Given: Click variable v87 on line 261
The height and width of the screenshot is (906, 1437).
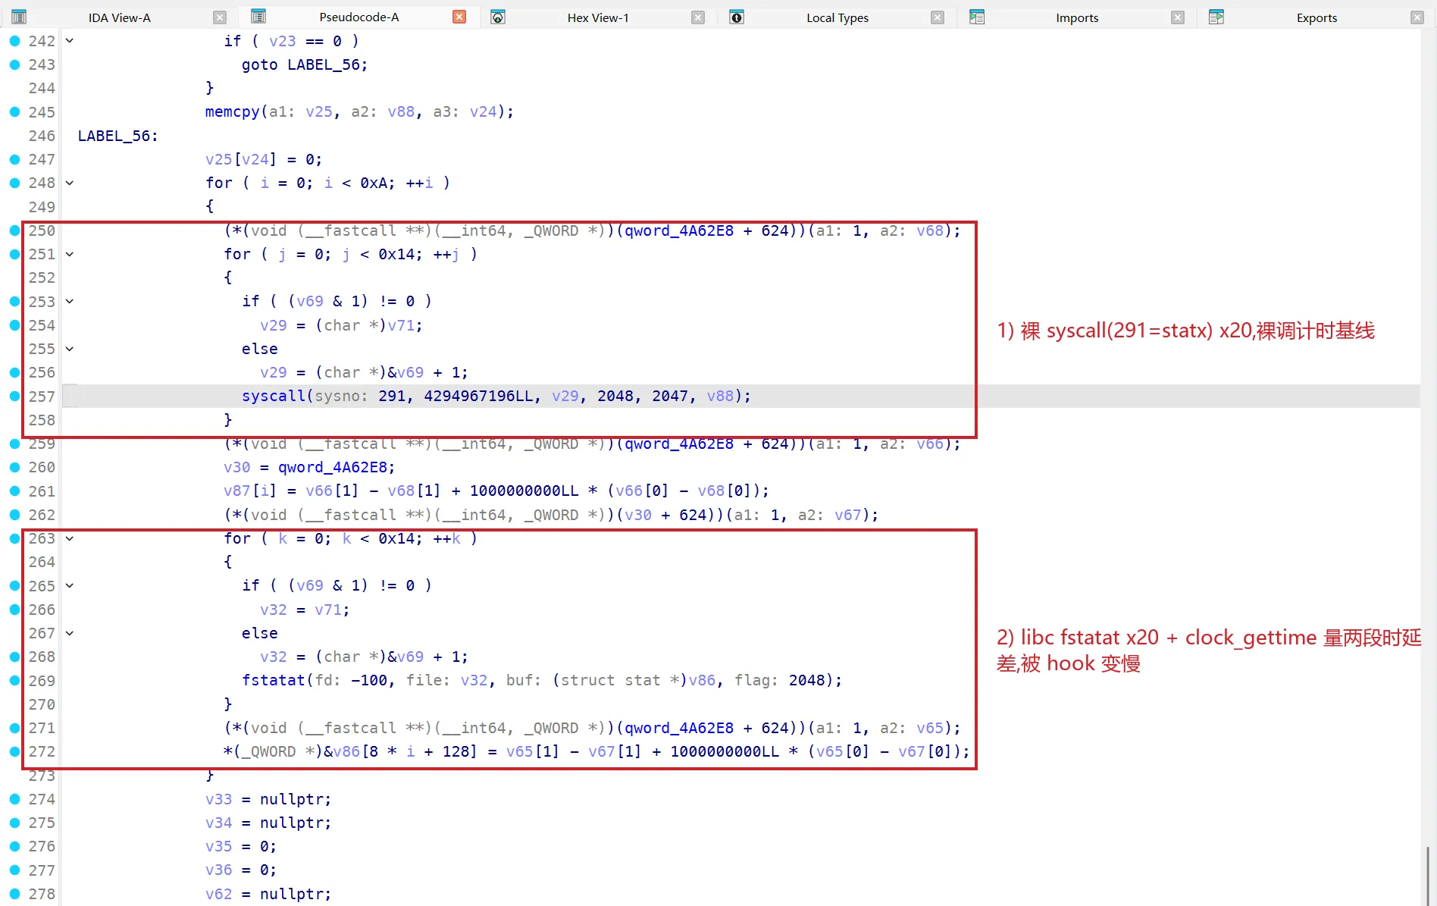Looking at the screenshot, I should point(237,491).
